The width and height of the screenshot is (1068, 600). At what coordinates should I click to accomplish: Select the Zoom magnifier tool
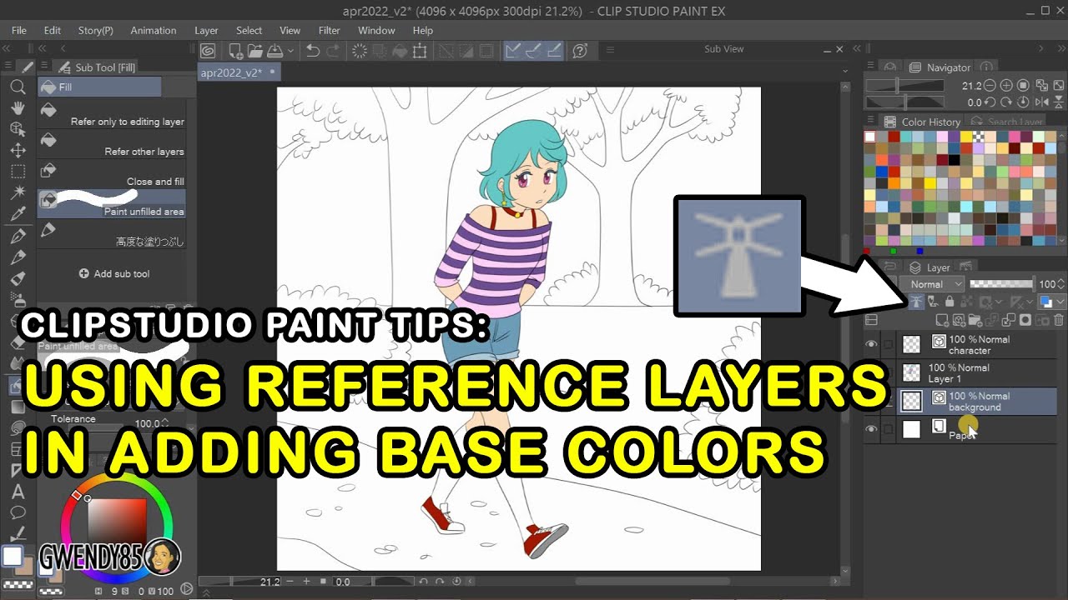pyautogui.click(x=17, y=86)
